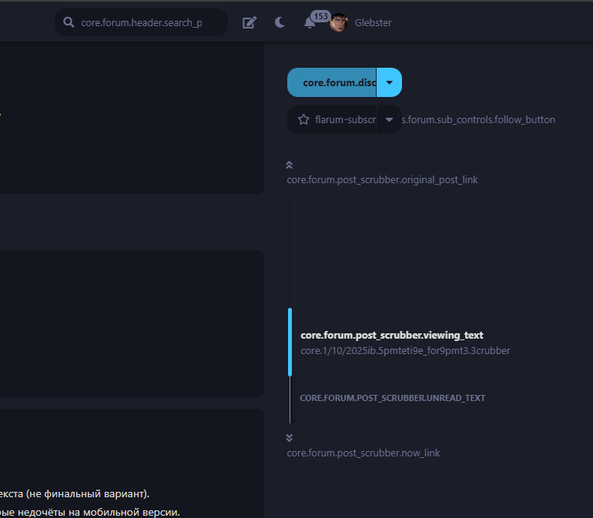Click s.forum.sub_controls.follow_button text
The height and width of the screenshot is (518, 593).
[x=478, y=119]
